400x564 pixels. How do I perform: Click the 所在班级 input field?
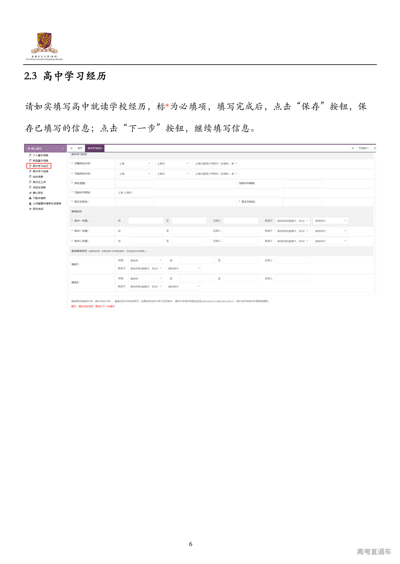(136, 184)
